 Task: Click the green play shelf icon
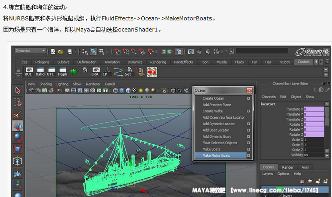click(x=74, y=72)
